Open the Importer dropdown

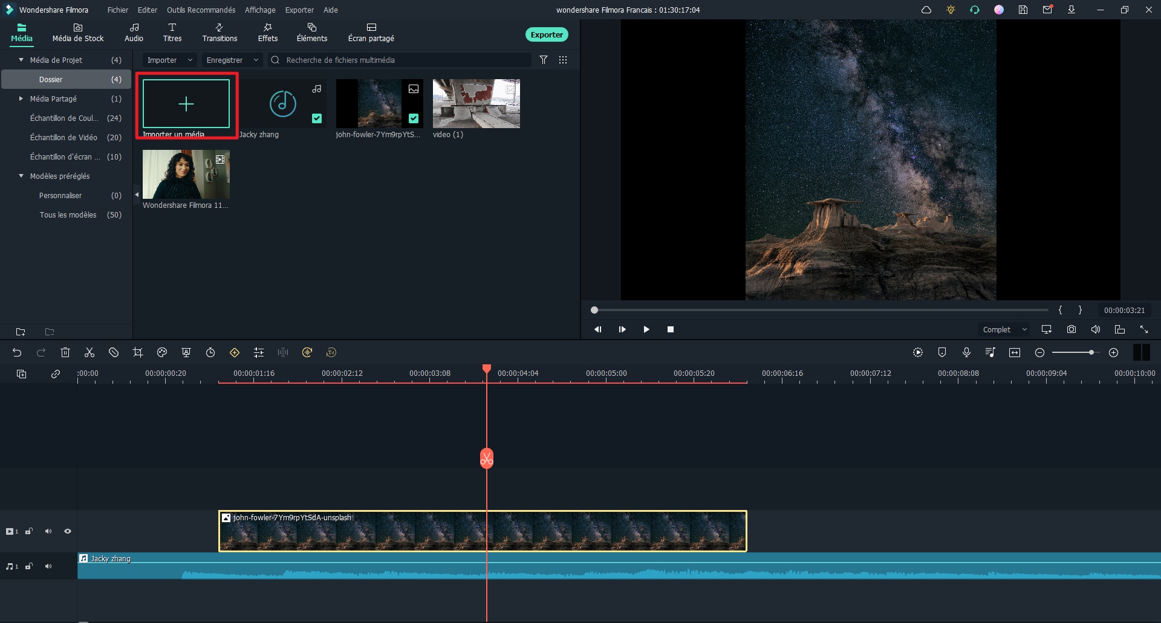tap(170, 60)
